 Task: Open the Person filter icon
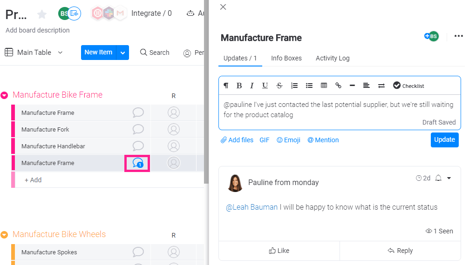[187, 53]
